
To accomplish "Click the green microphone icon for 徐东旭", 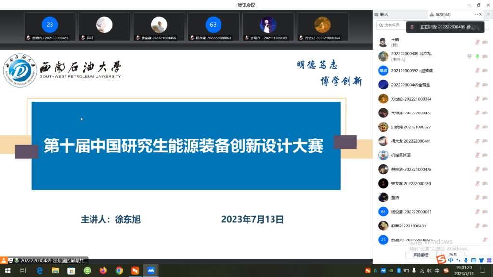I will [x=477, y=56].
